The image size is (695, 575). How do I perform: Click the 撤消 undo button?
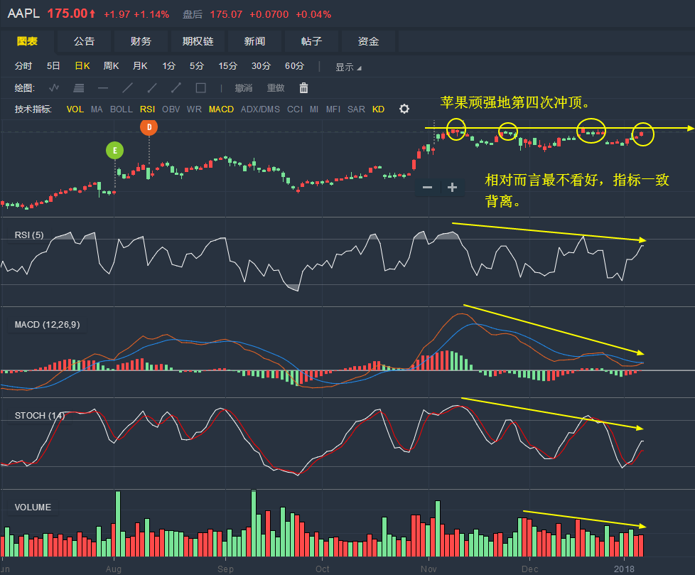(243, 88)
